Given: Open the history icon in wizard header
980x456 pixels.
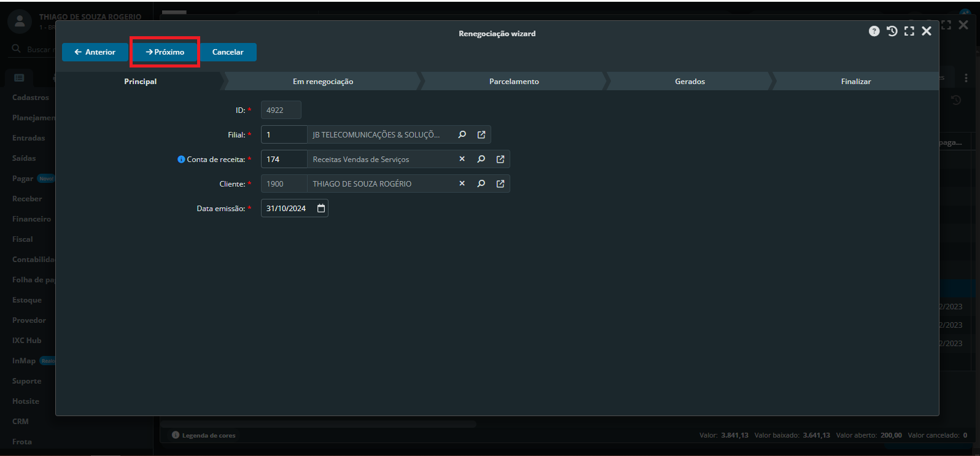Looking at the screenshot, I should [892, 31].
